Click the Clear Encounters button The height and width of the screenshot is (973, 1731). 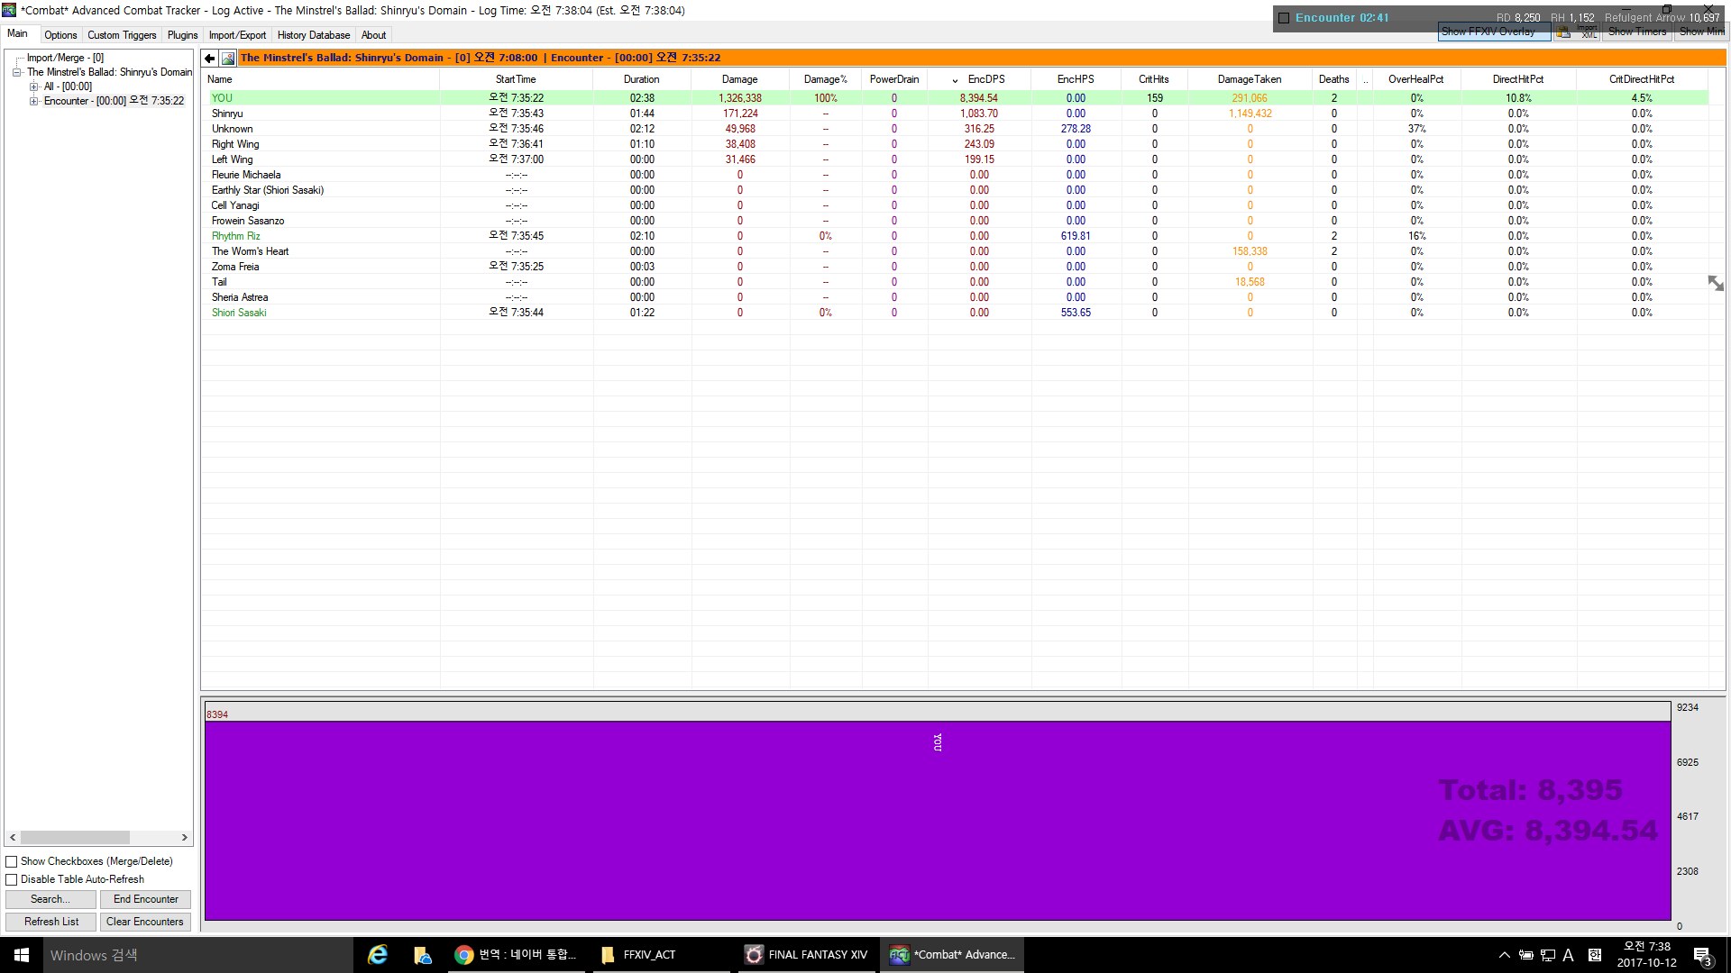[x=144, y=922]
